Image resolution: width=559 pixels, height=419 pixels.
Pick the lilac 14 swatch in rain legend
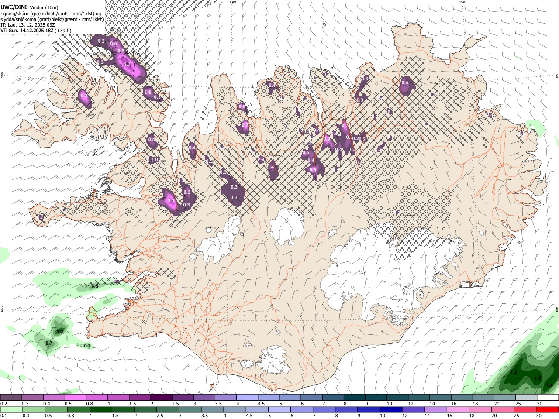pyautogui.click(x=436, y=409)
